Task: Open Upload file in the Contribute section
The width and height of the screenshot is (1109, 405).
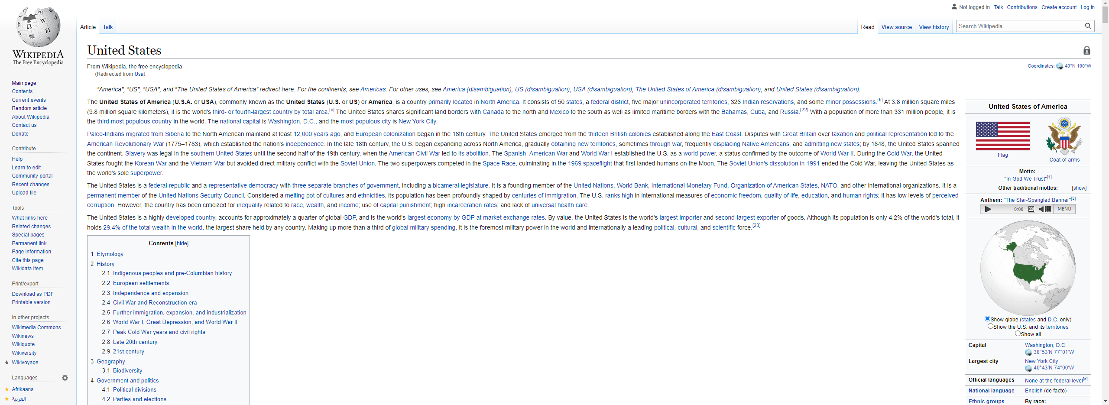Action: coord(24,193)
